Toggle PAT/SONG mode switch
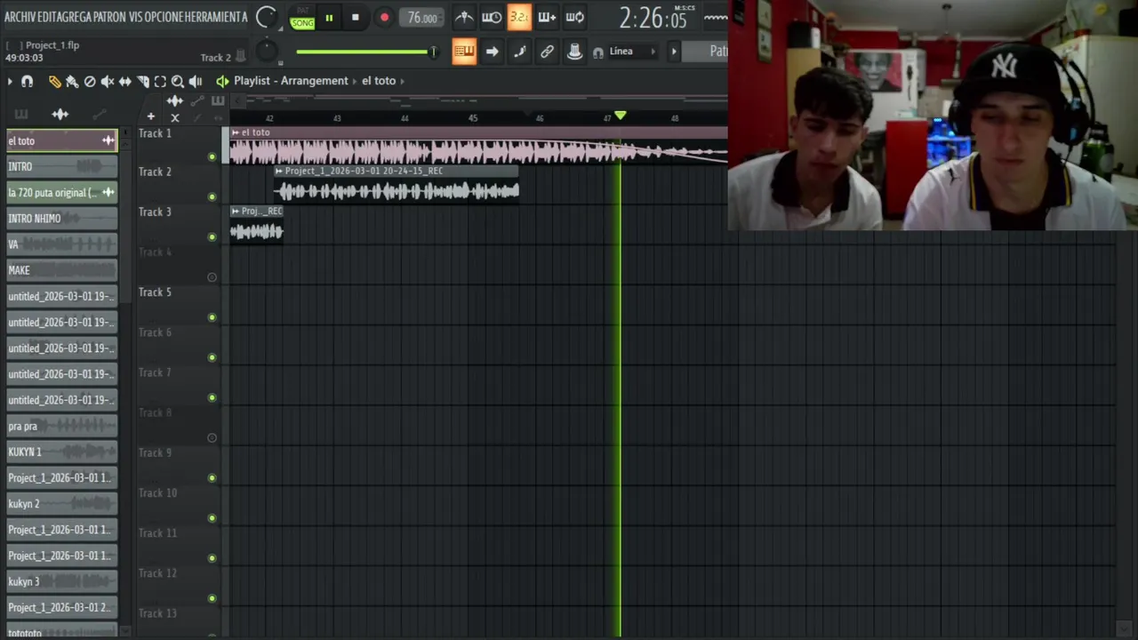Image resolution: width=1138 pixels, height=640 pixels. pos(302,18)
